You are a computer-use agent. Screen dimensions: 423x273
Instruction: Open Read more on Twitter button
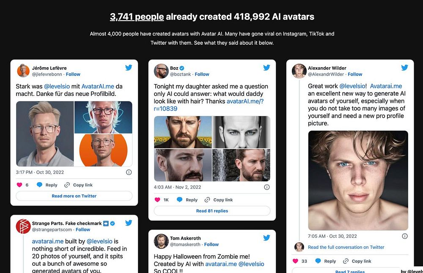click(x=74, y=196)
